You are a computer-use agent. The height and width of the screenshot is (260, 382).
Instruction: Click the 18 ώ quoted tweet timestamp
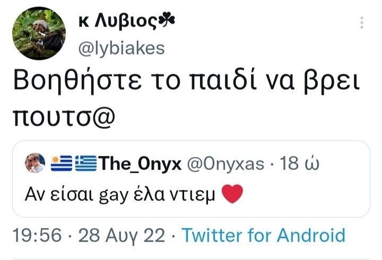[x=299, y=163]
